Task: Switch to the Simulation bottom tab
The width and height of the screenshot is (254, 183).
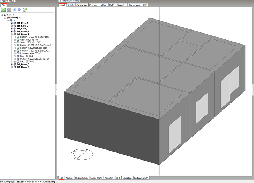Action: click(x=109, y=178)
